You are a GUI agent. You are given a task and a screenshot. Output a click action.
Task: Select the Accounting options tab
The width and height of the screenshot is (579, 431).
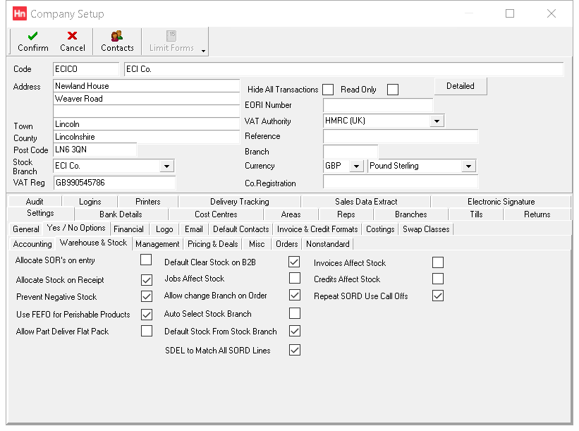coord(32,244)
